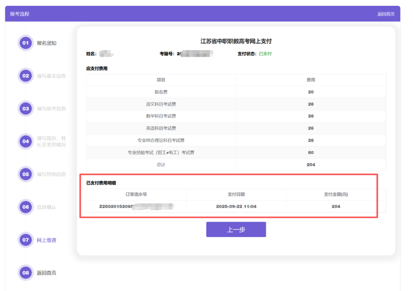The image size is (414, 291).
Task: Click the 已支付费用明细 section heading
Action: pos(101,183)
